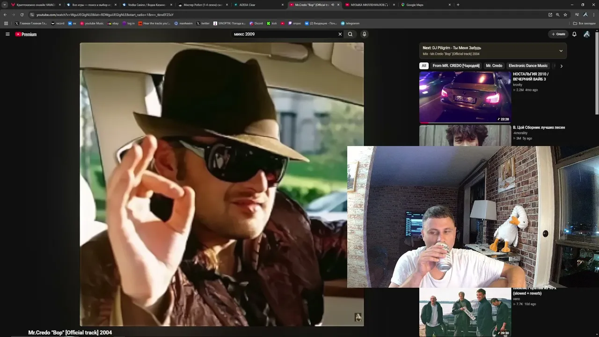Open Chrome three-dot menu
599x337 pixels.
(594, 15)
